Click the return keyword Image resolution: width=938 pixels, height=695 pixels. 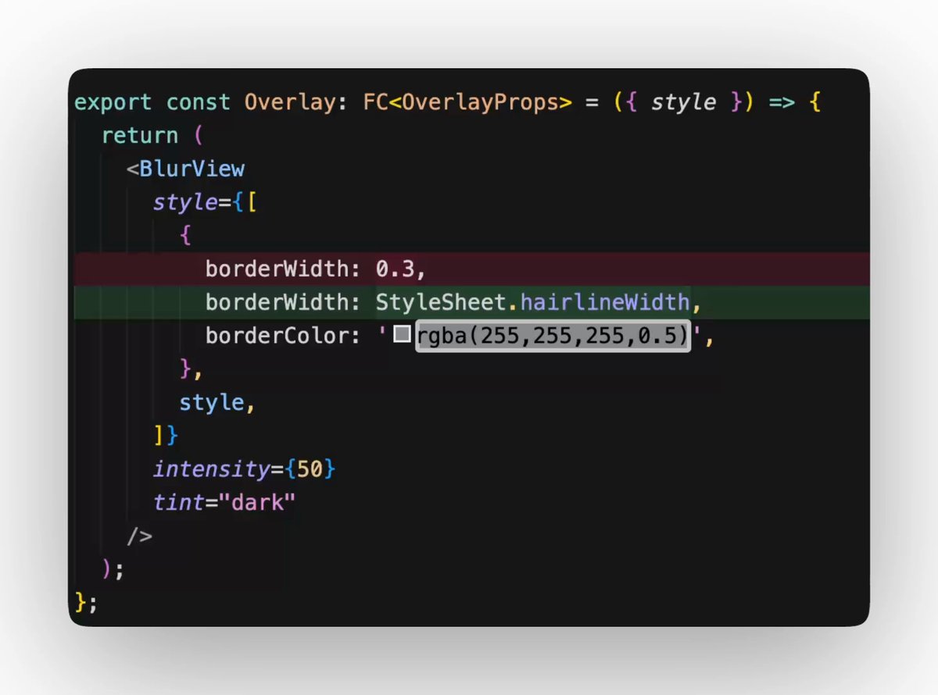[x=140, y=136]
